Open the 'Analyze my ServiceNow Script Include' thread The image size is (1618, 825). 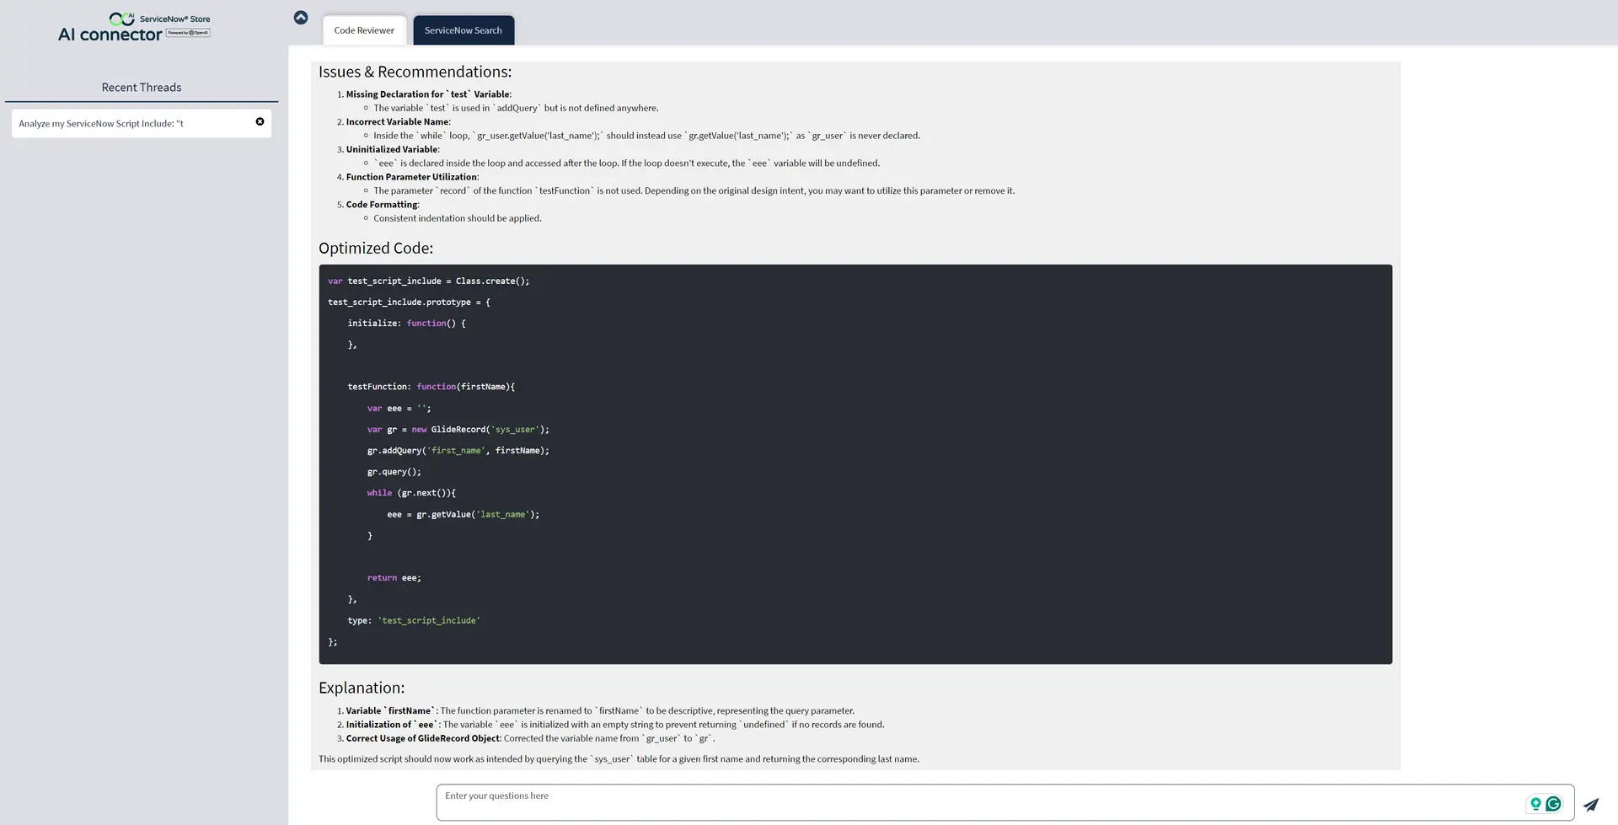tap(141, 123)
